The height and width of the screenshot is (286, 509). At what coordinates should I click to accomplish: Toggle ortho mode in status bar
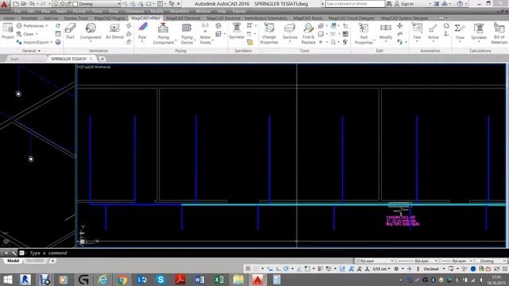(278, 269)
